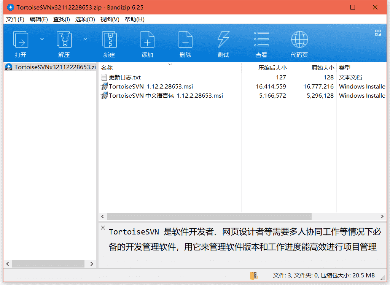Minimize the Bandizip window
Screen dimensions: 390x285
[331, 7]
